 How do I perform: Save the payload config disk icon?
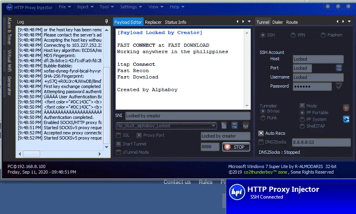(x=235, y=125)
